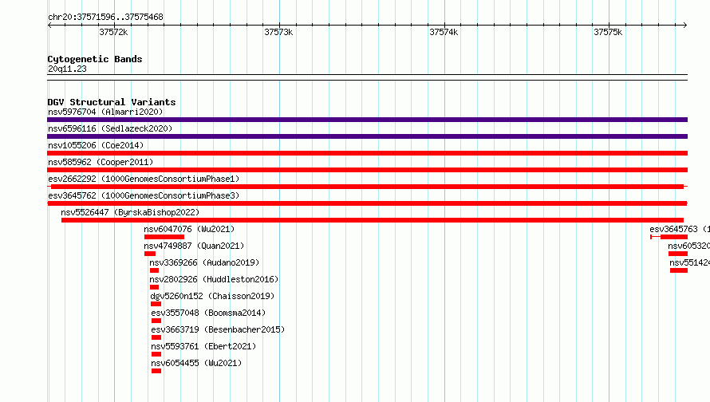Open esv3645762 (1000GenomesConsortiumPhase3) label
The width and height of the screenshot is (710, 402).
point(144,195)
